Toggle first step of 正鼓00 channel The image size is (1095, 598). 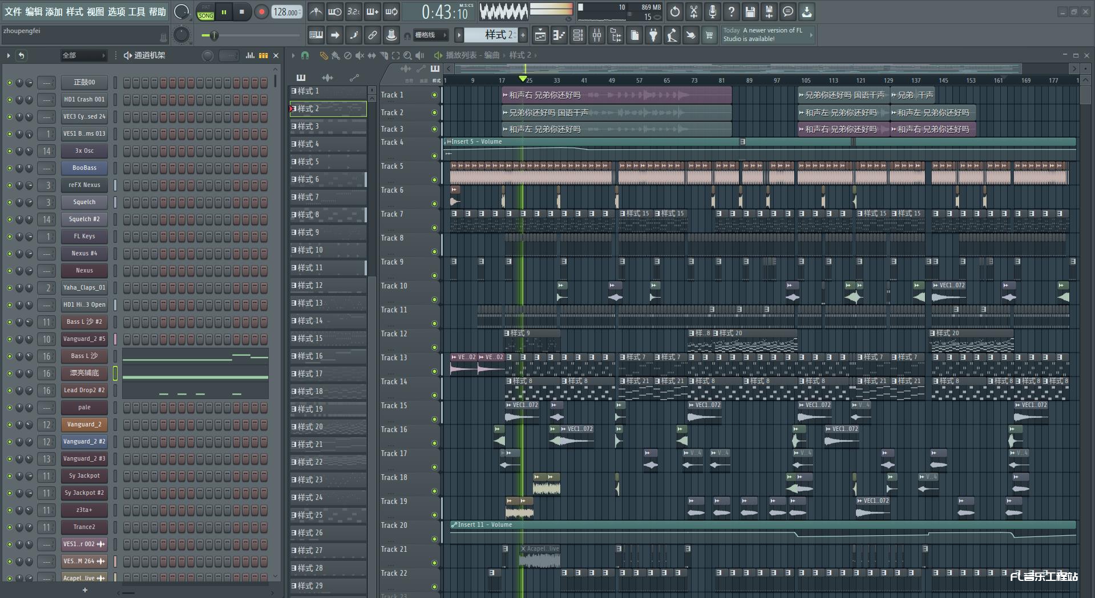[127, 83]
